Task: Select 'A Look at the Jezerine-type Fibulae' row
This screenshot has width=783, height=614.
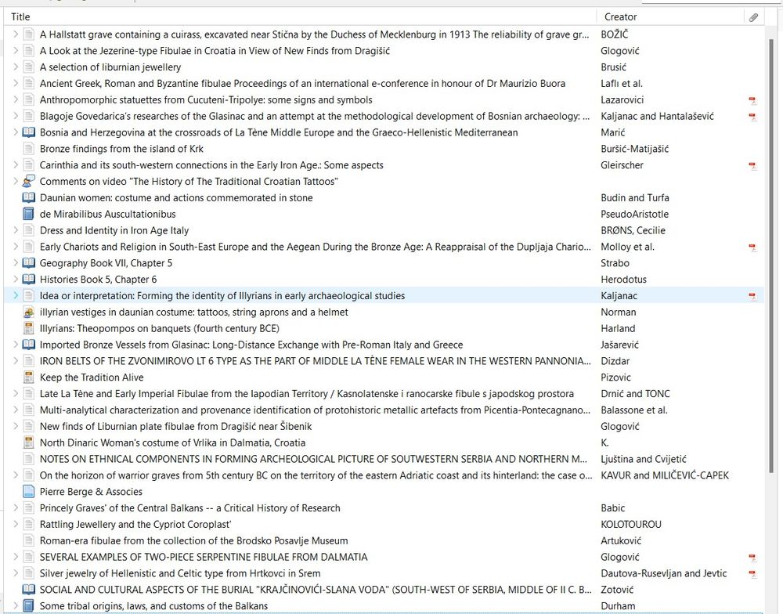Action: point(384,51)
